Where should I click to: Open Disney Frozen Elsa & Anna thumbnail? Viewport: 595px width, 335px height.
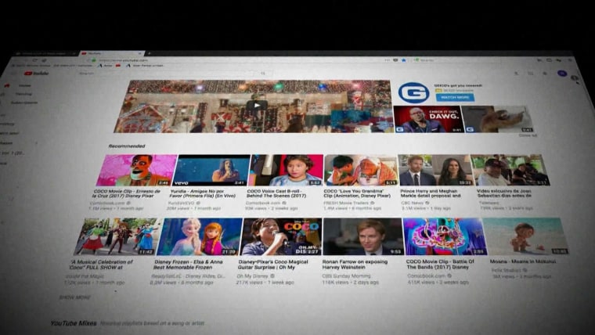(200, 236)
